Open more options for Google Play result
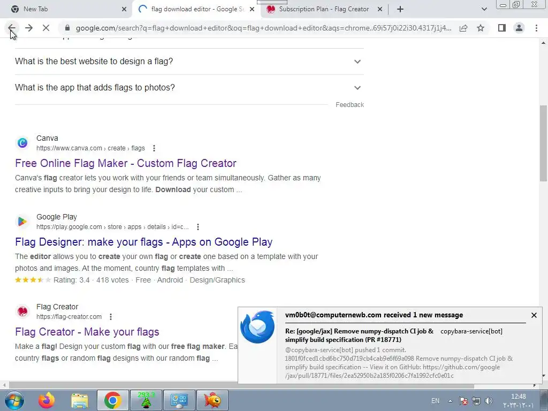This screenshot has height=411, width=548. [x=198, y=227]
